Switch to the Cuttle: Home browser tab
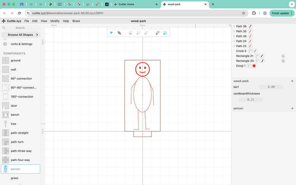The height and width of the screenshot is (185, 296). pyautogui.click(x=130, y=4)
